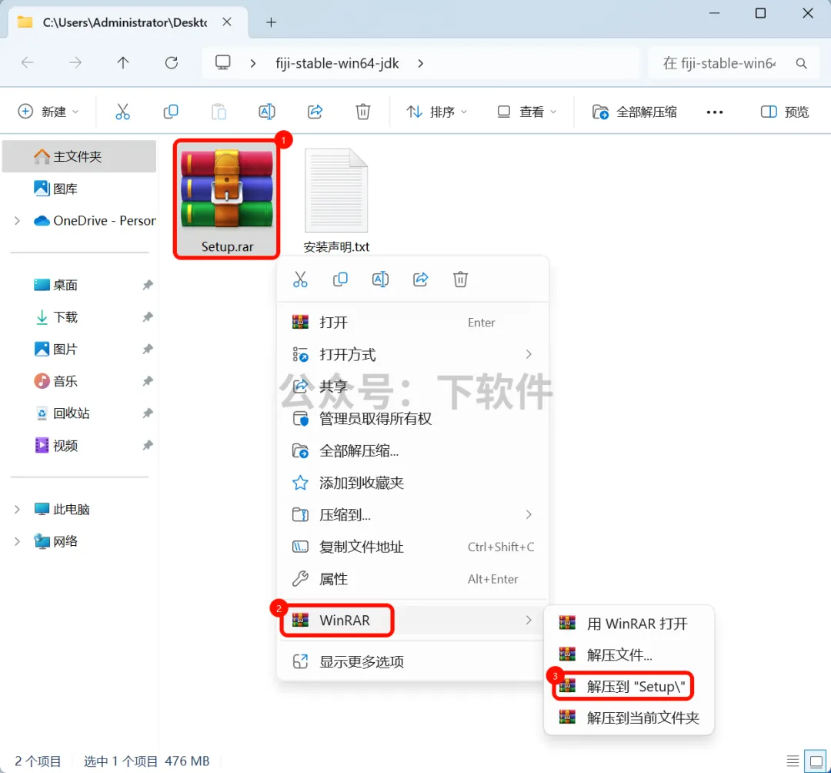Viewport: 831px width, 773px height.
Task: Expand the chevron after fiji-stable-win64-jdk
Action: [x=421, y=64]
